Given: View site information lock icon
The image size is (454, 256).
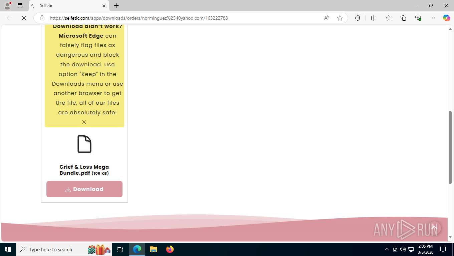Looking at the screenshot, I should point(42,18).
